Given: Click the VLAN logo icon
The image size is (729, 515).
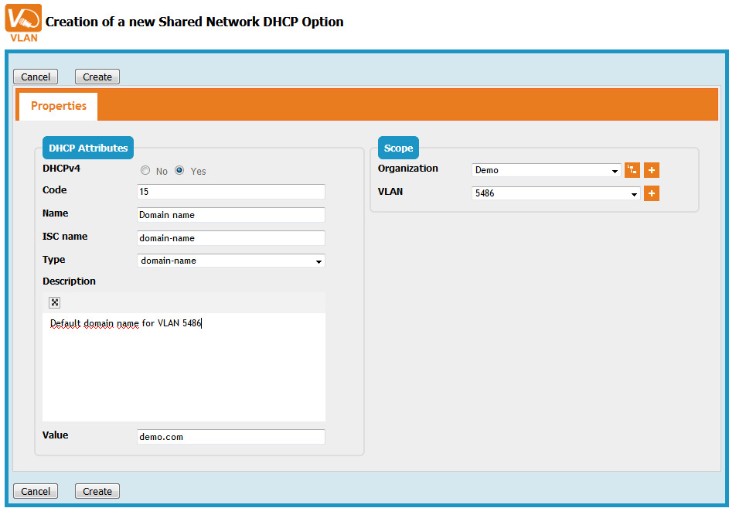Looking at the screenshot, I should click(23, 22).
